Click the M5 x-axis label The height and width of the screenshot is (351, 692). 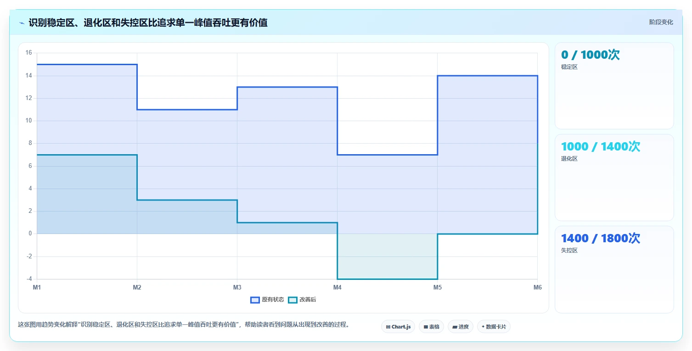(x=437, y=288)
